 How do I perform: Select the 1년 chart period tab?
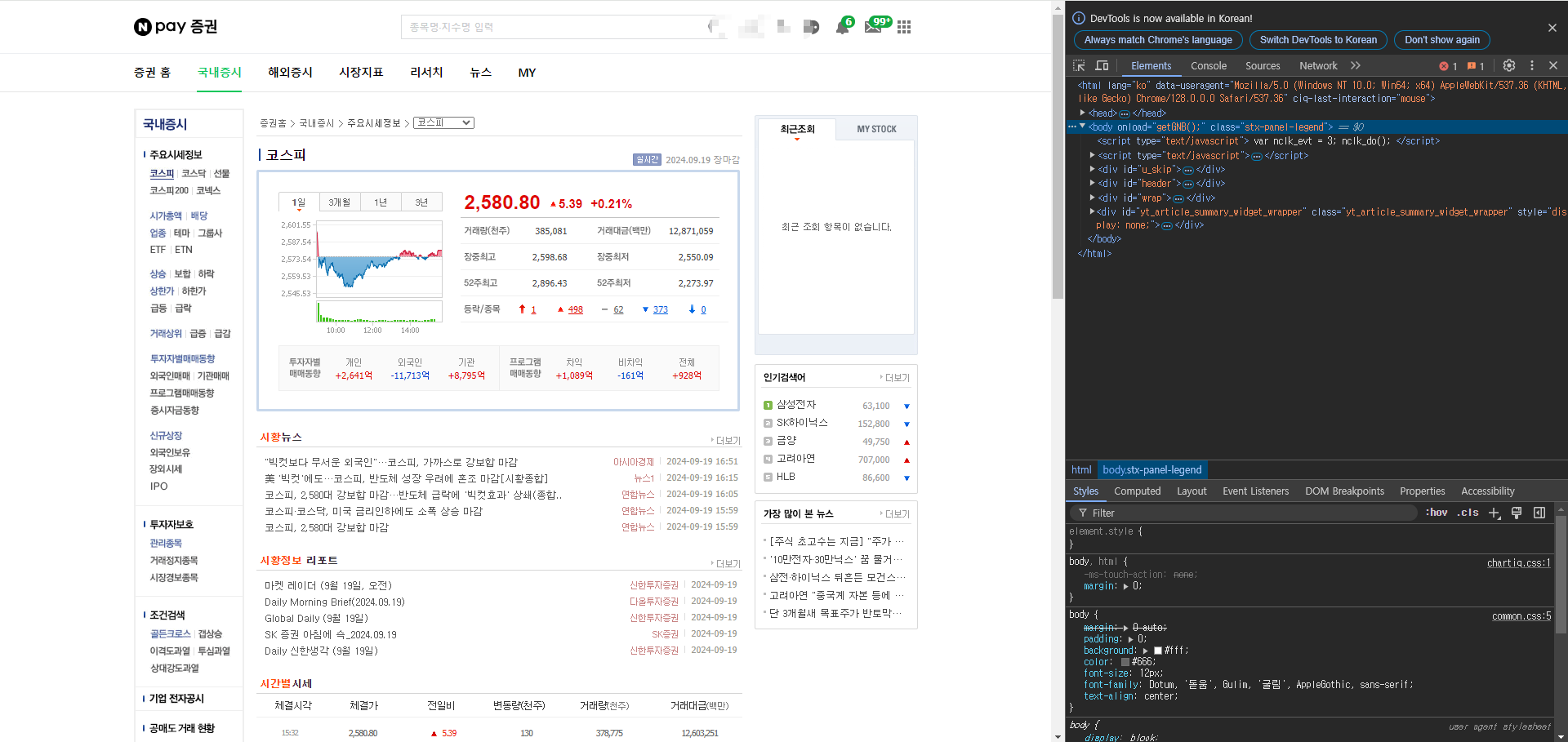pyautogui.click(x=381, y=202)
